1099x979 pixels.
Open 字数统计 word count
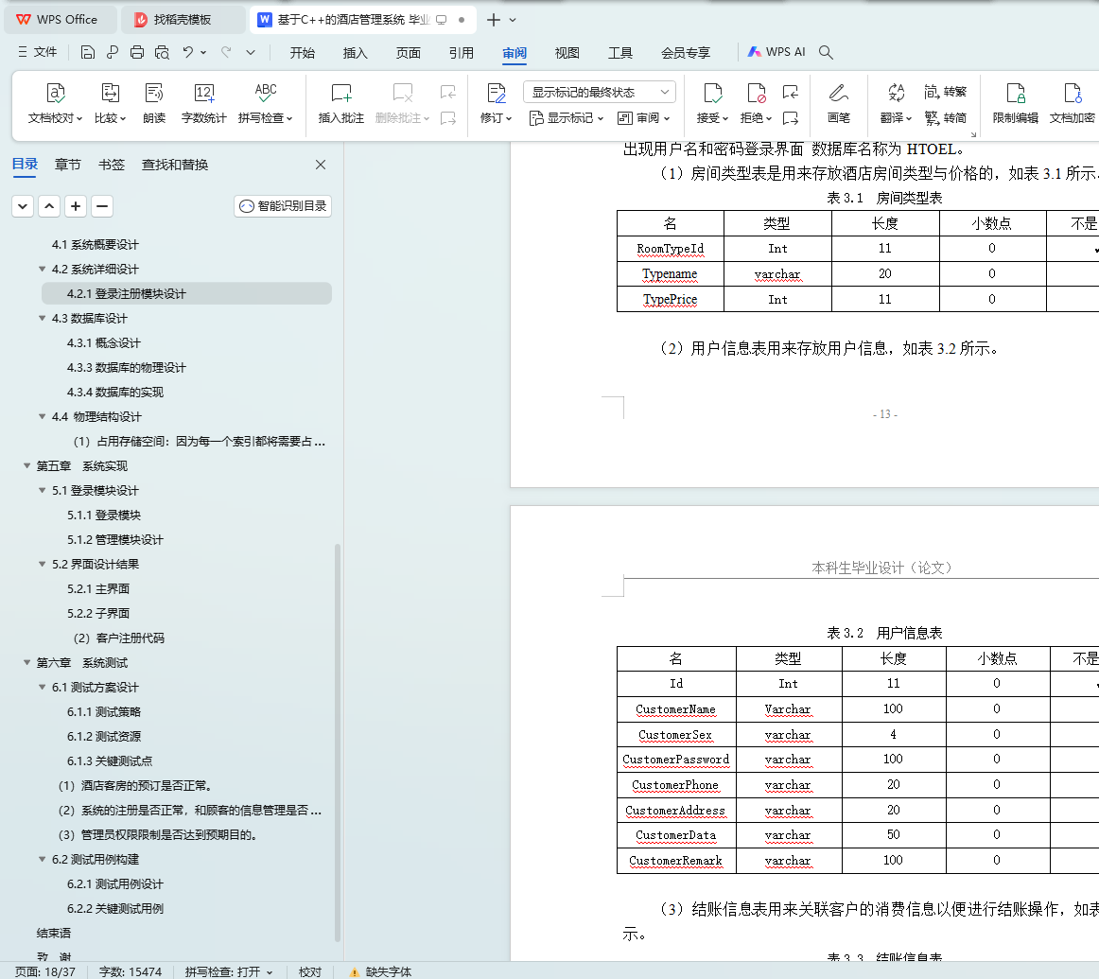(x=204, y=102)
